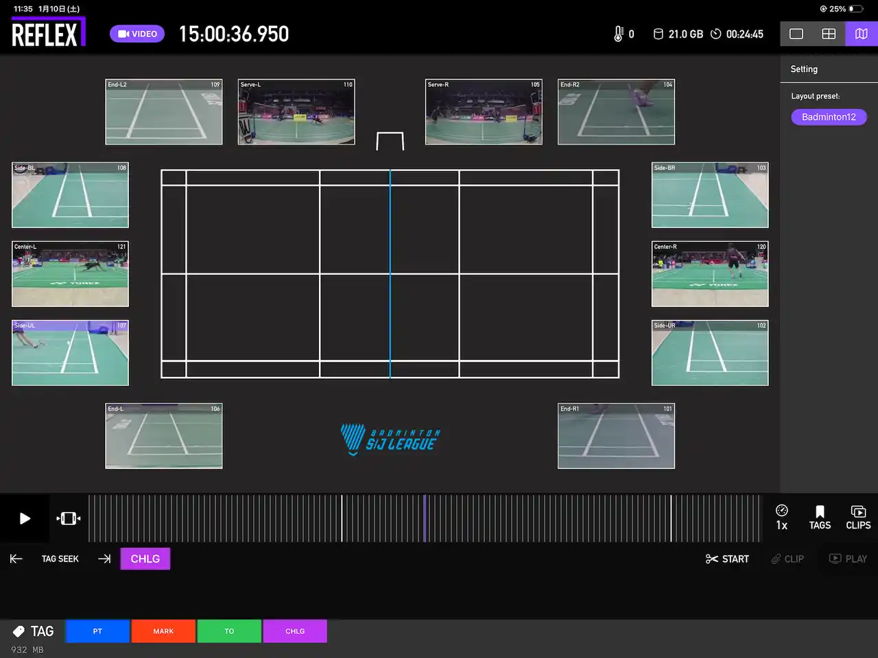Click the frame-fit icon beside play
Viewport: 878px width, 658px height.
click(69, 518)
